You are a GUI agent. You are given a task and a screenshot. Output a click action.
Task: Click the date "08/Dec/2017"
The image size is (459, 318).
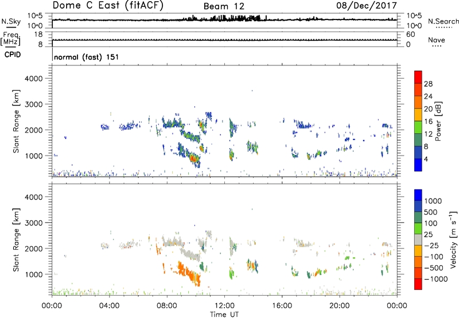point(366,6)
